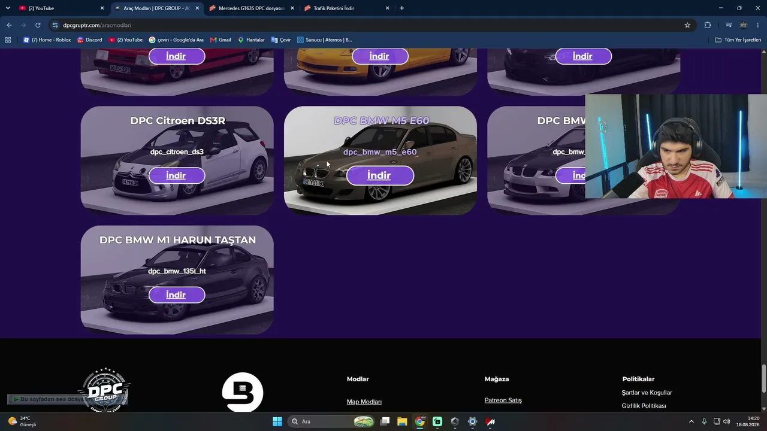Switch to the Trafik Paketini İndir tab

point(346,8)
